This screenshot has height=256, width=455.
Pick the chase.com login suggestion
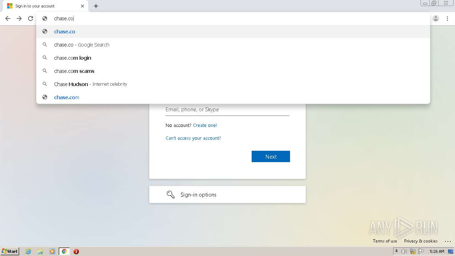pos(233,58)
